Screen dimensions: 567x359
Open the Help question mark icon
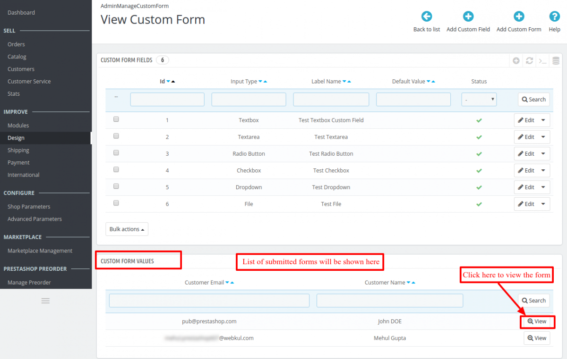pos(555,17)
